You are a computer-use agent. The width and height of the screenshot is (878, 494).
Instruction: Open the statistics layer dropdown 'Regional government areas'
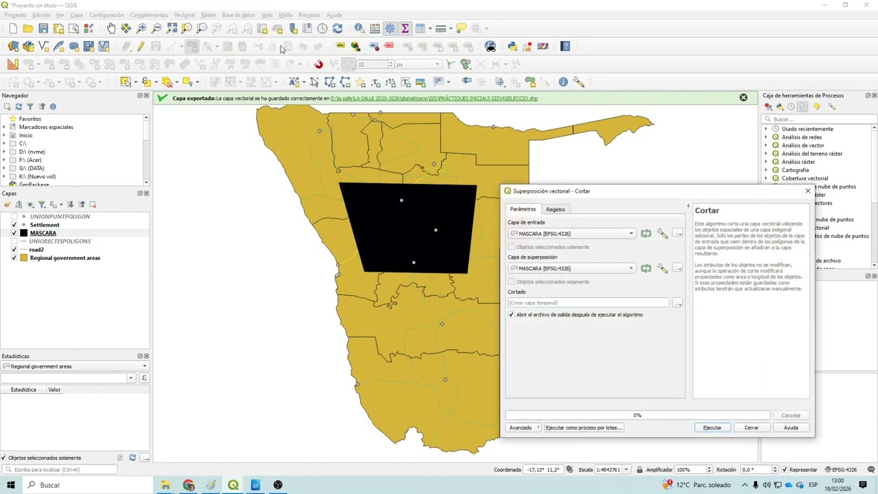(75, 366)
